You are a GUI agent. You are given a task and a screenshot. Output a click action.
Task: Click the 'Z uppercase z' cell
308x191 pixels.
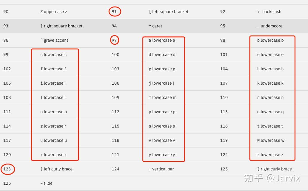(54, 12)
